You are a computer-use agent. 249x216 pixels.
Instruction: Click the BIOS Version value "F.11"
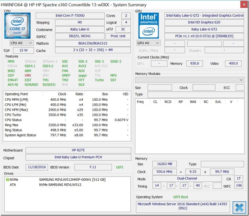click(x=93, y=167)
